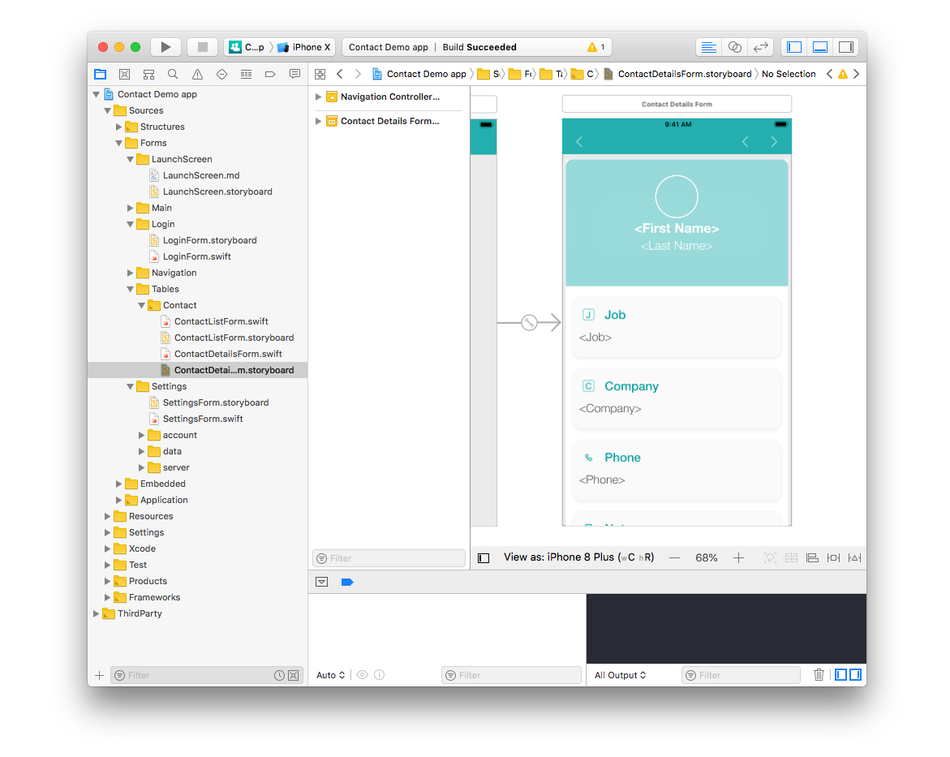Screen dimensions: 950x757
Task: Open the Auto variables scope dropdown
Action: (331, 675)
